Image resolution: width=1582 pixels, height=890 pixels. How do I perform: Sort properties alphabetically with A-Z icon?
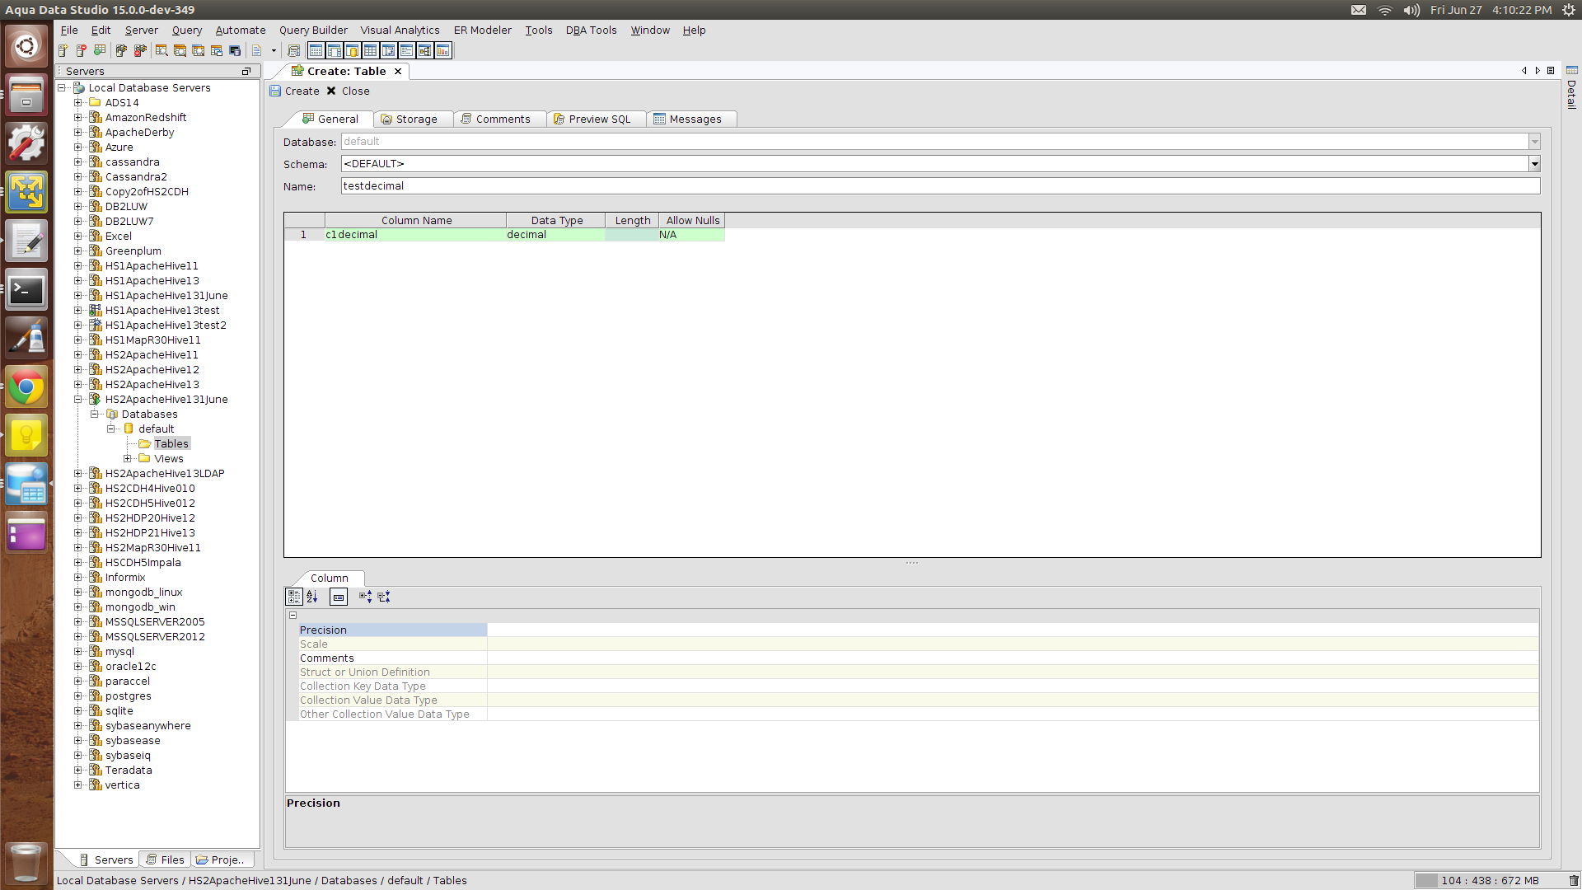pos(312,597)
